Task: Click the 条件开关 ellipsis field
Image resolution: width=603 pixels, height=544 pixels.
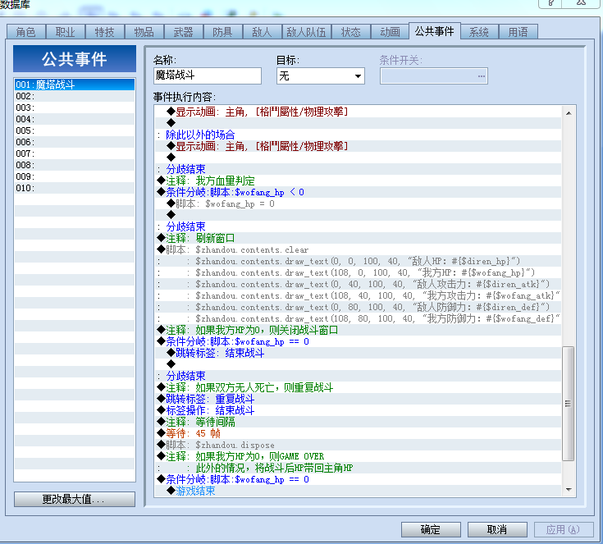Action: [x=434, y=75]
